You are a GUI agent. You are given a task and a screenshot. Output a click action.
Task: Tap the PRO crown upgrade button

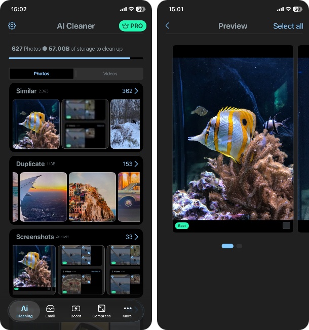point(133,26)
